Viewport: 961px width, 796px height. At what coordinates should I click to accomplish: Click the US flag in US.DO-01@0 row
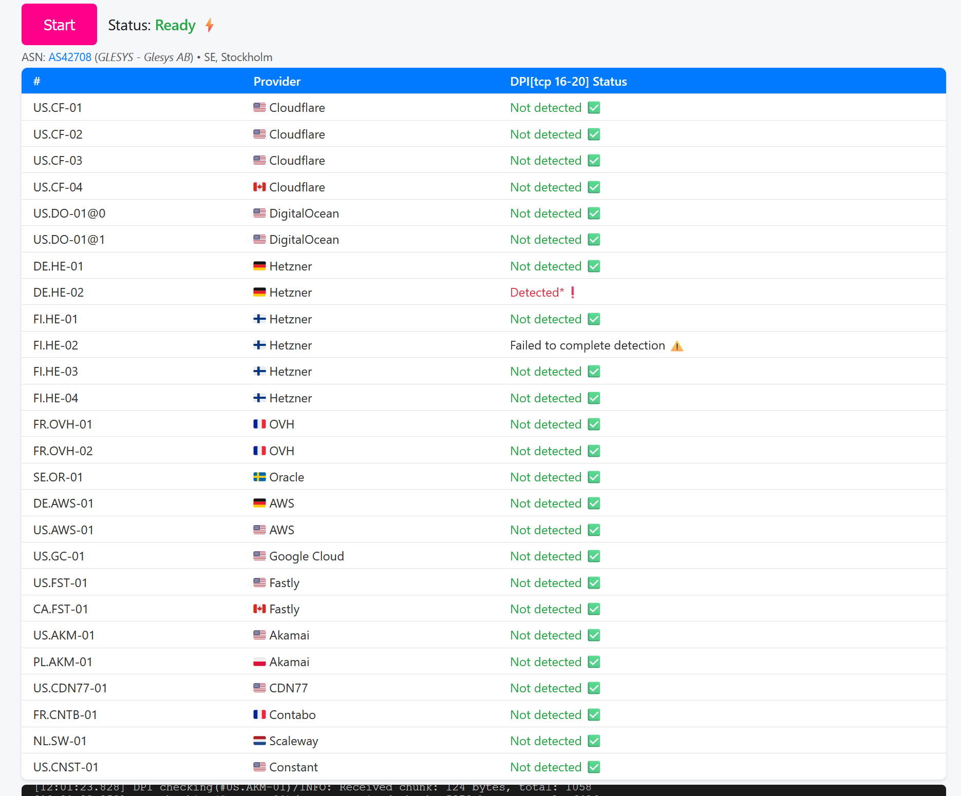259,213
